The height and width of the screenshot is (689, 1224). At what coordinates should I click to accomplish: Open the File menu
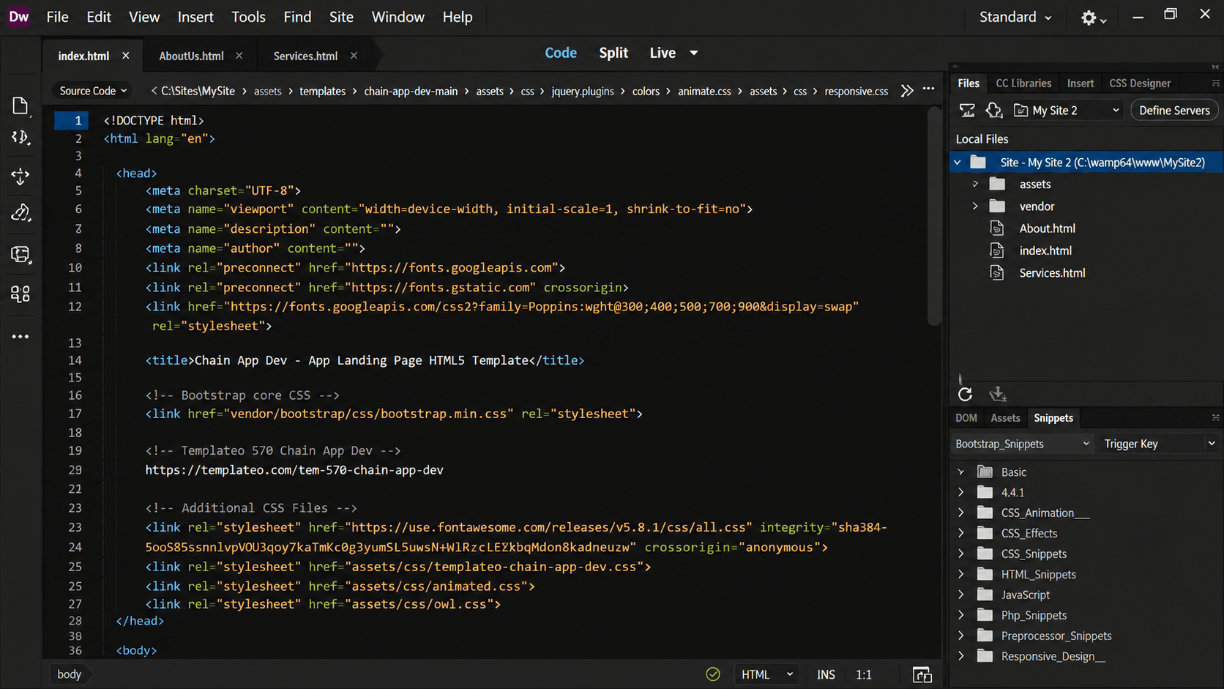[x=57, y=17]
